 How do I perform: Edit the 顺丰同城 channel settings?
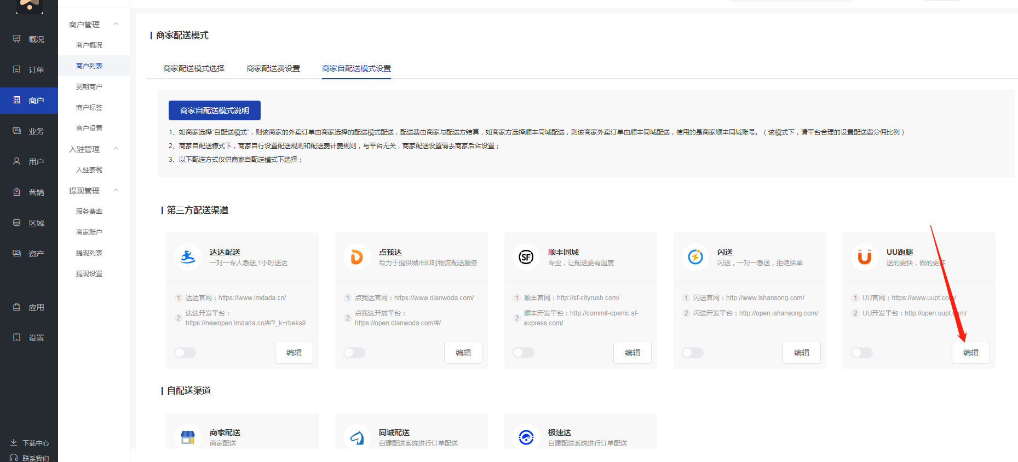pyautogui.click(x=632, y=353)
